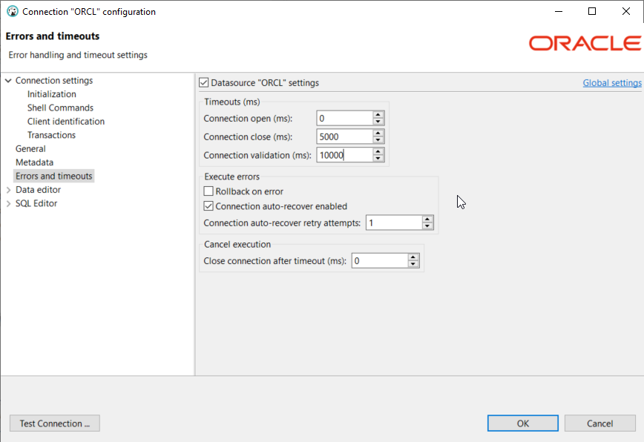Click the Connection open timeout field
This screenshot has height=442, width=644.
click(x=344, y=117)
